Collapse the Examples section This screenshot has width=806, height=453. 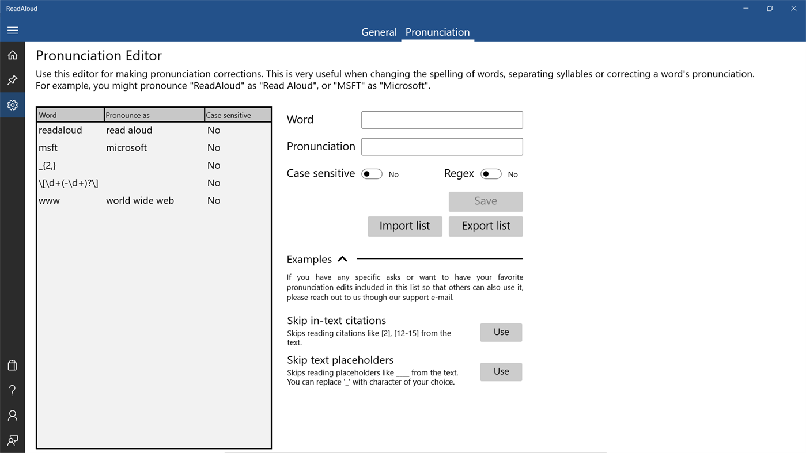(x=342, y=259)
